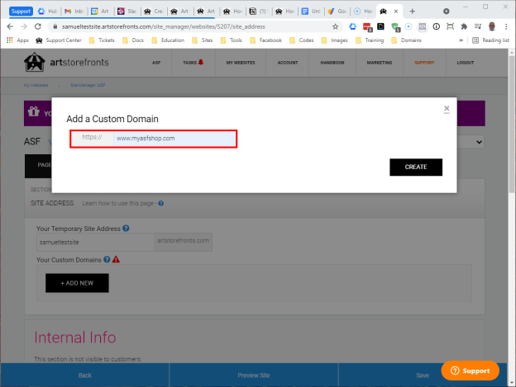This screenshot has height=387, width=516.
Task: Expand the hidden bookmarks chevron
Action: pos(461,40)
